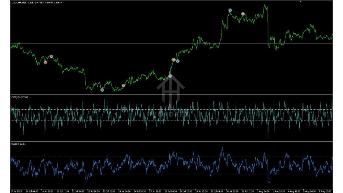Click the lone blue marker where the rally begins
Screen dimensions: 343x193
click(x=170, y=76)
